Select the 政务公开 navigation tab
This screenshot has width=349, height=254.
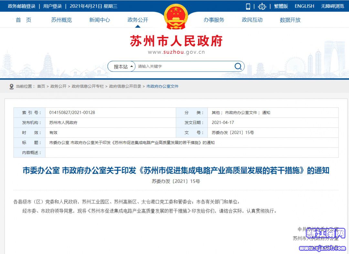tap(138, 20)
